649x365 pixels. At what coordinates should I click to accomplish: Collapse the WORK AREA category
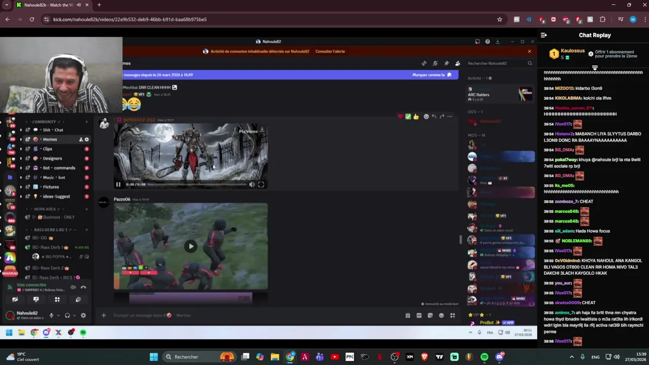[x=44, y=209]
